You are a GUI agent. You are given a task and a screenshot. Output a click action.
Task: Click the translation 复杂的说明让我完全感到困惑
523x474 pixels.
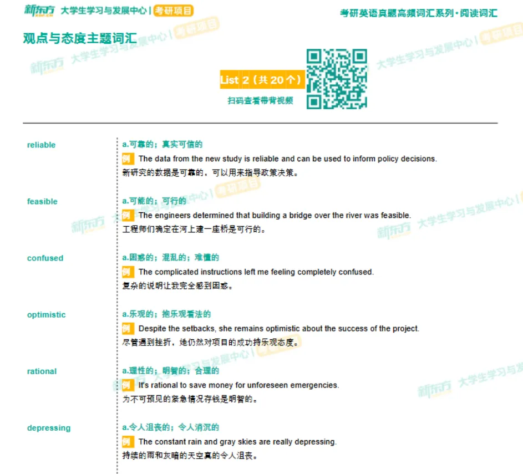click(177, 286)
